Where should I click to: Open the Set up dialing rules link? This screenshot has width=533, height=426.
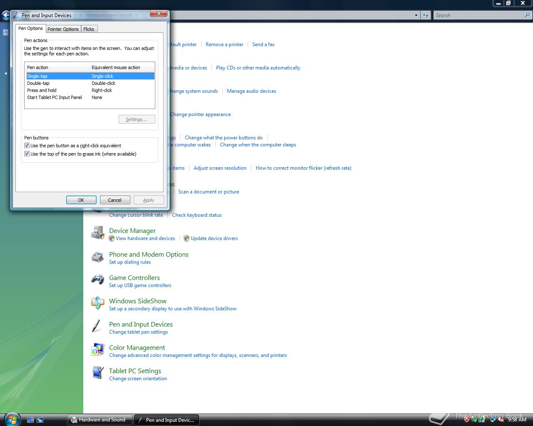[130, 262]
